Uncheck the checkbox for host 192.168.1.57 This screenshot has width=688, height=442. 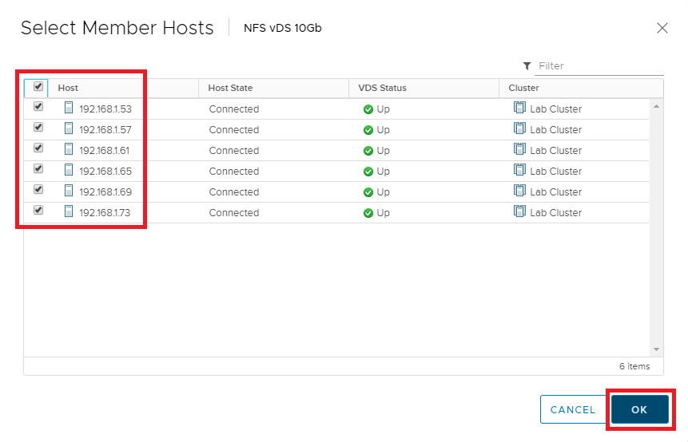pos(38,128)
